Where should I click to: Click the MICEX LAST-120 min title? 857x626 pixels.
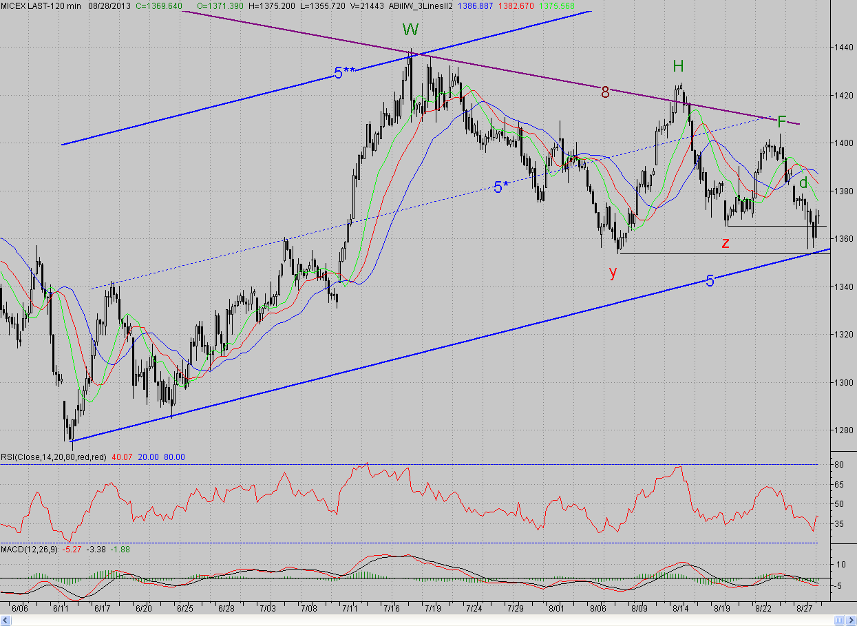click(x=40, y=5)
